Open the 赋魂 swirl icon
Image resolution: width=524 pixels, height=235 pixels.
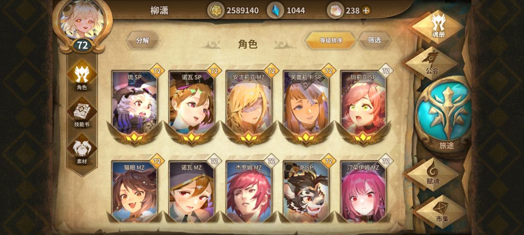(433, 175)
